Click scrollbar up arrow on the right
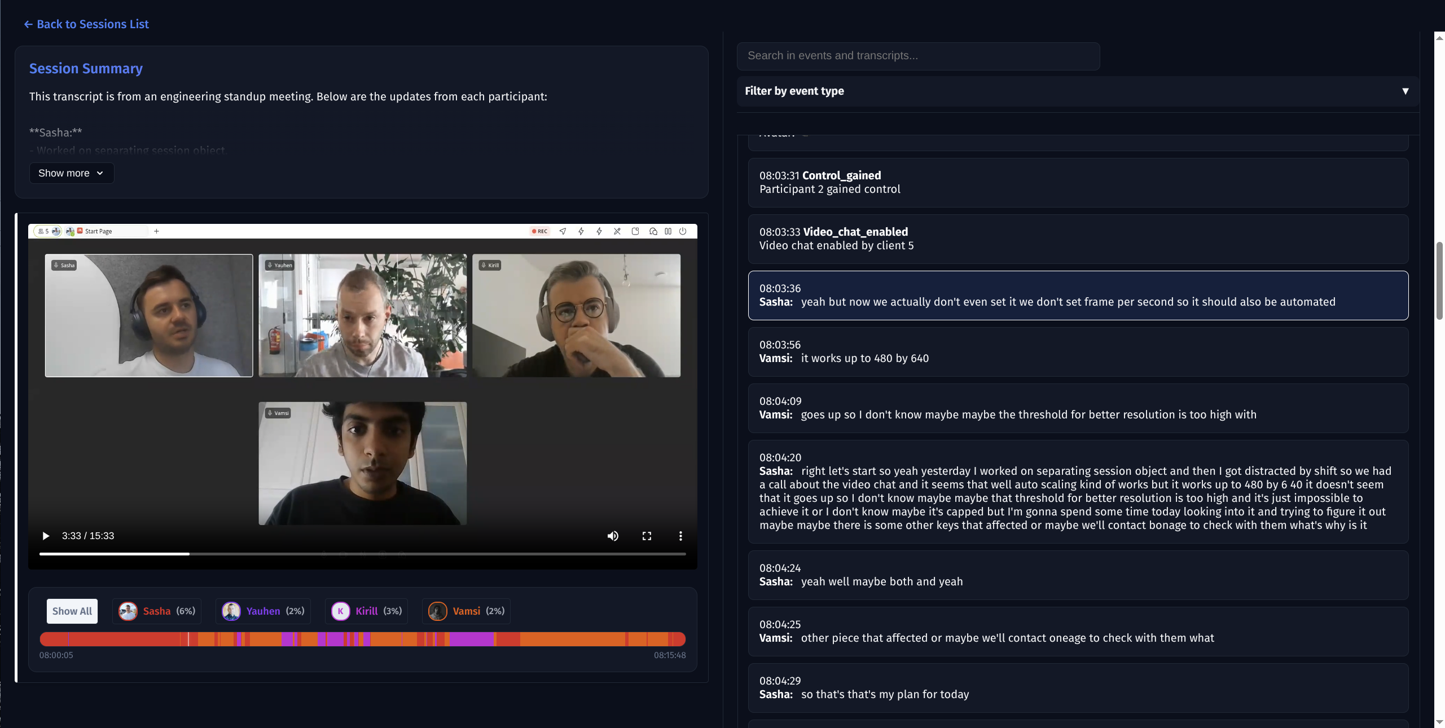 pyautogui.click(x=1439, y=38)
